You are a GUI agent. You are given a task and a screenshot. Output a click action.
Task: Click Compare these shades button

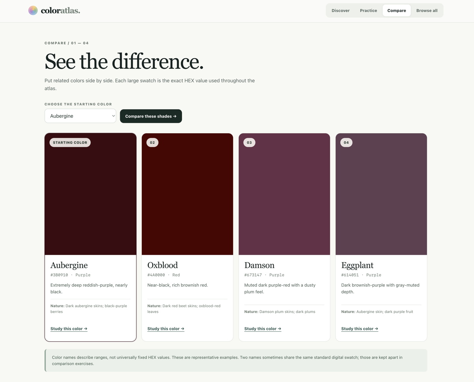(x=151, y=116)
